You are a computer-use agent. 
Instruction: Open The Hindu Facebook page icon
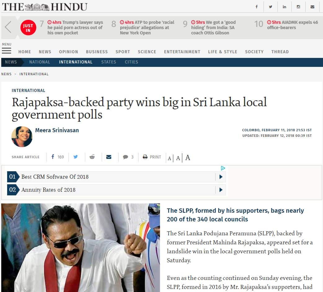point(256,7)
